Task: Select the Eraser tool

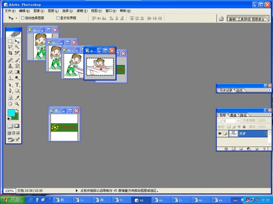Action: [10, 72]
